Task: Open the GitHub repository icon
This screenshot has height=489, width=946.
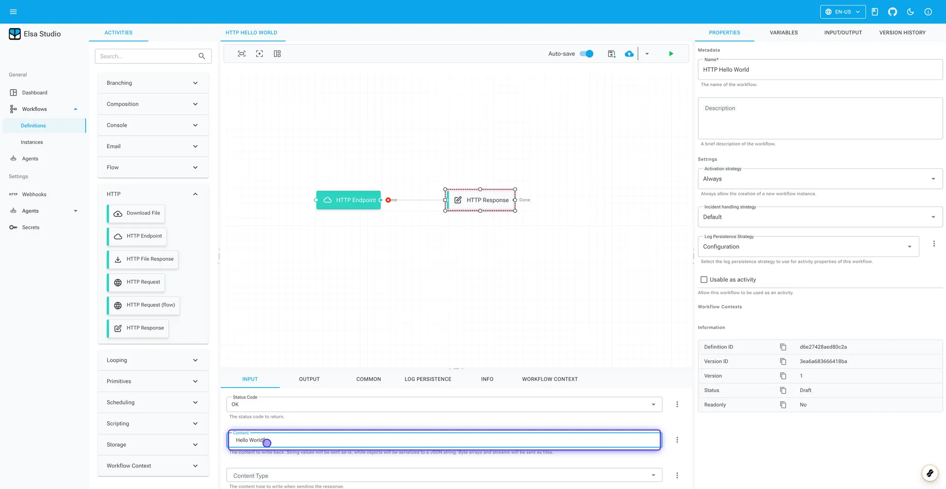Action: (x=892, y=11)
